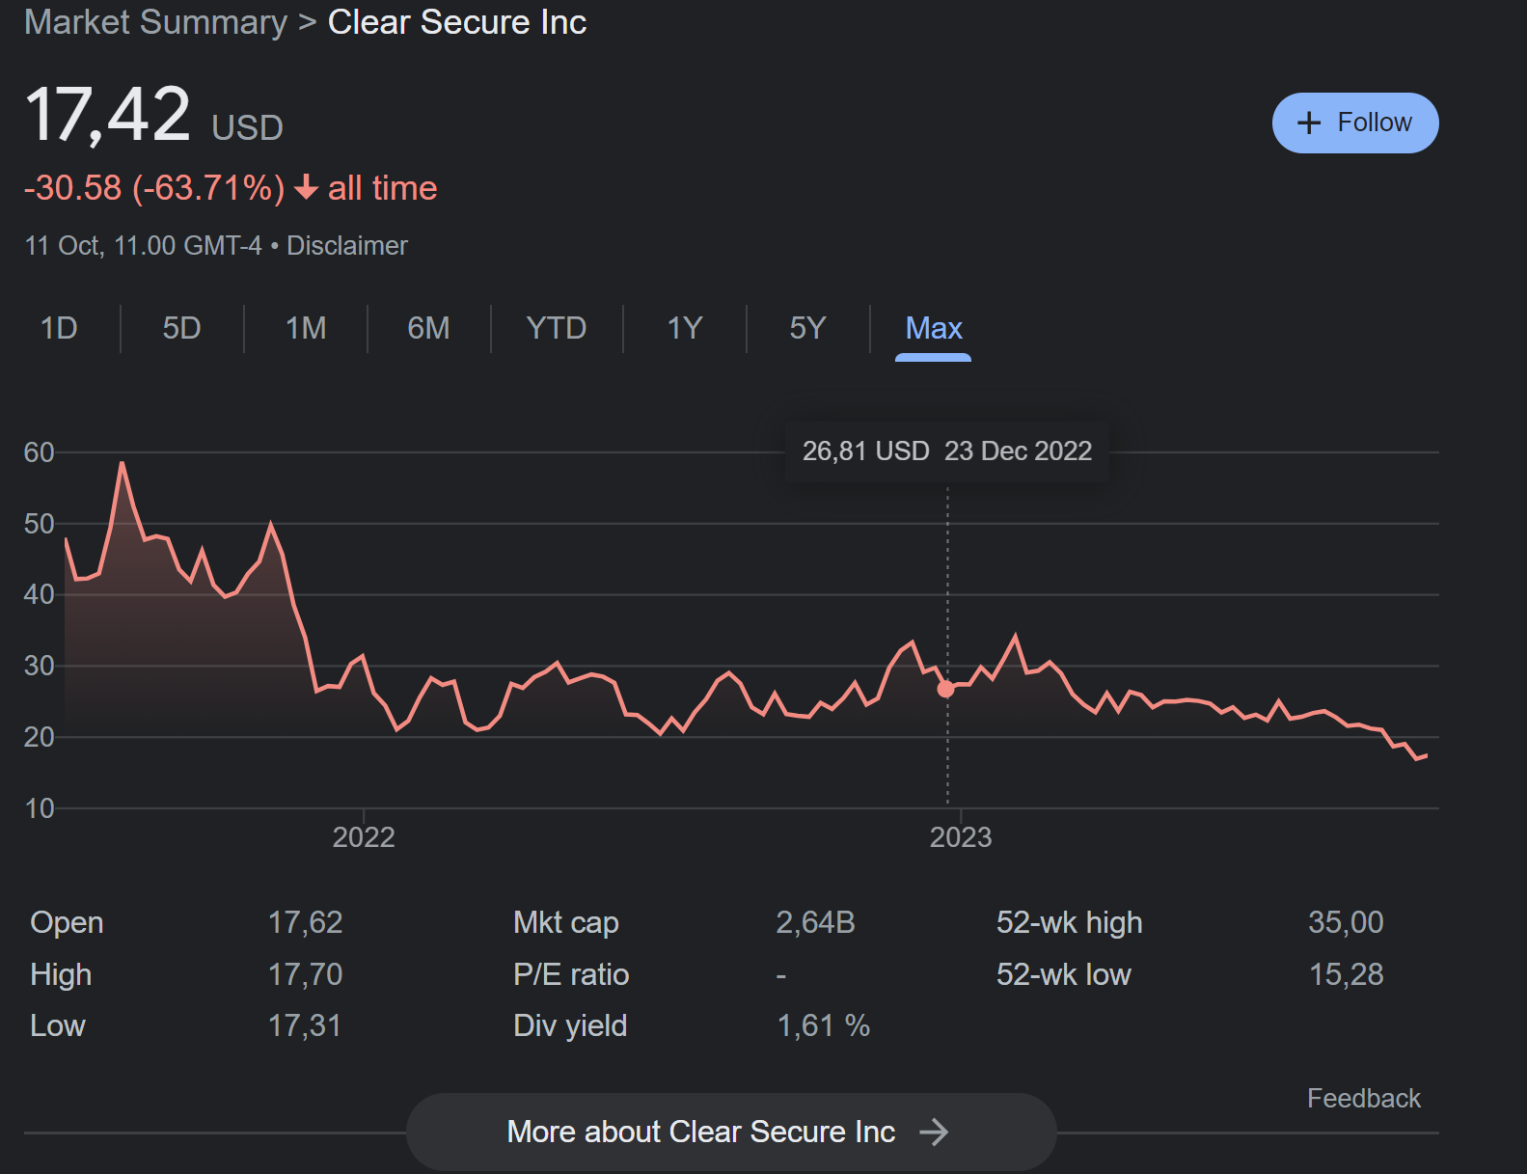This screenshot has height=1174, width=1527.
Task: Click the Clear Secure Inc title
Action: [x=457, y=22]
